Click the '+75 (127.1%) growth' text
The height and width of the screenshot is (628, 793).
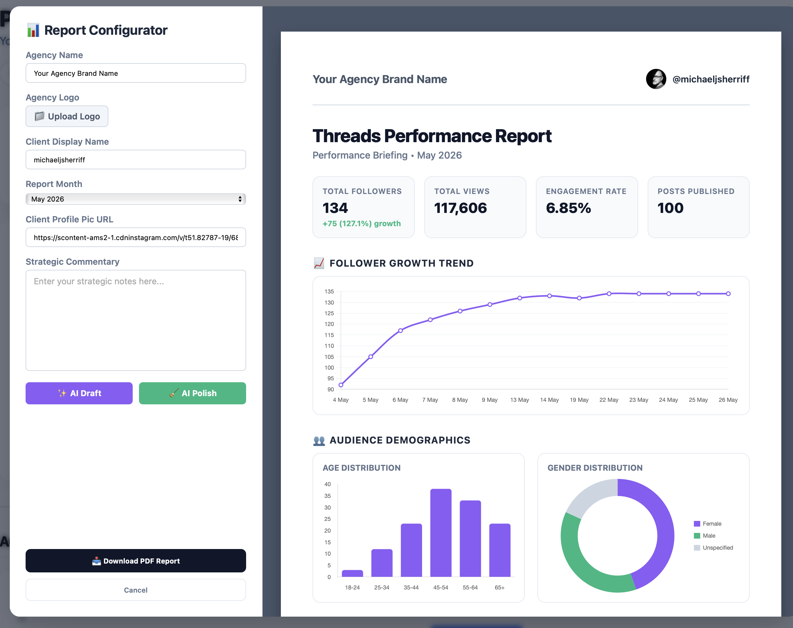tap(362, 224)
